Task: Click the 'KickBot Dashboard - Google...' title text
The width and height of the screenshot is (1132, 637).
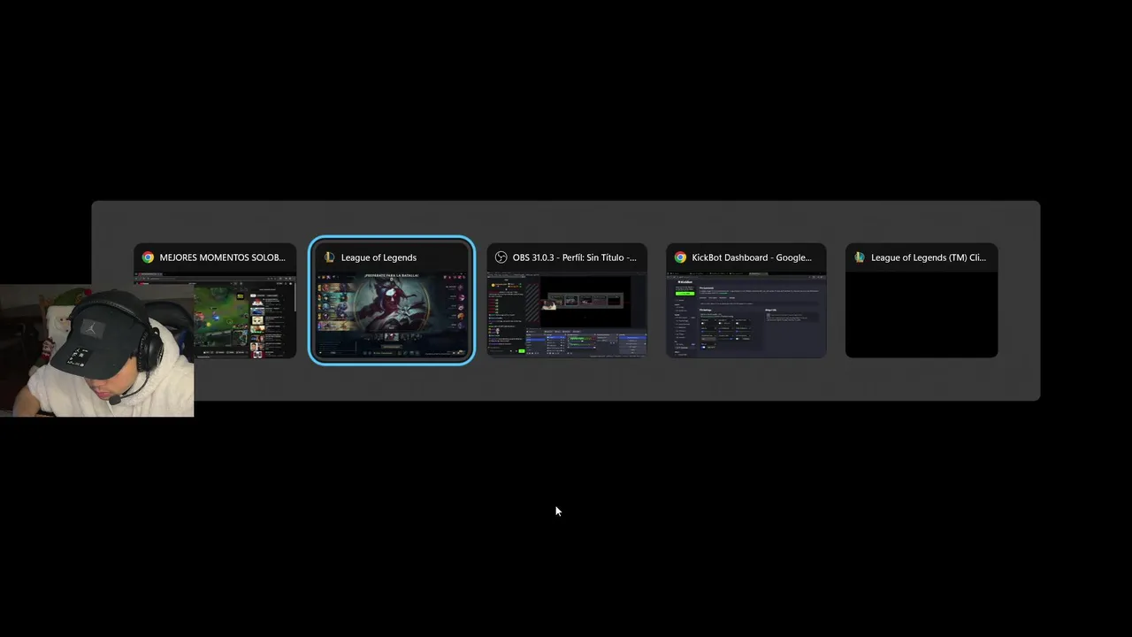Action: click(x=752, y=257)
